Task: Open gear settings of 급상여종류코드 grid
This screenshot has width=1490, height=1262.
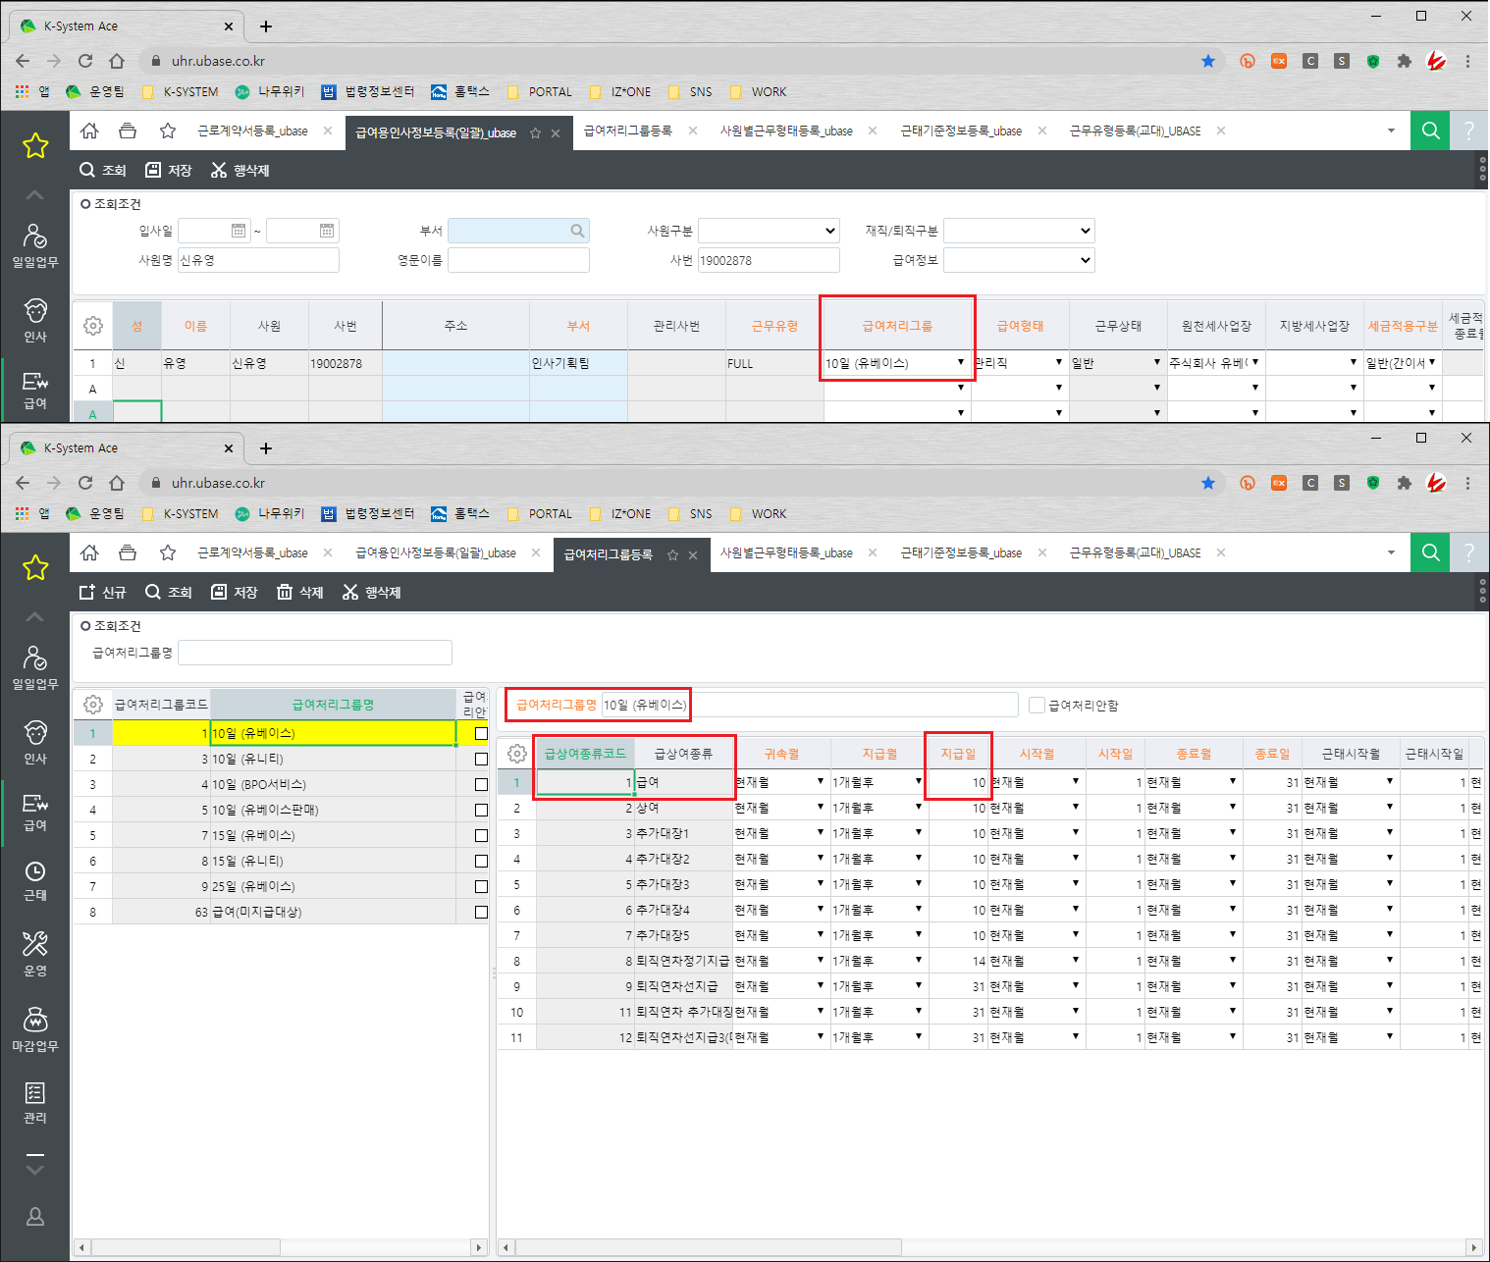Action: [x=517, y=753]
